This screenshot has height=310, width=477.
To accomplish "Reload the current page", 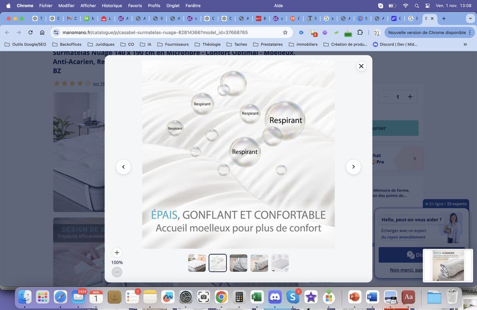I will [30, 32].
